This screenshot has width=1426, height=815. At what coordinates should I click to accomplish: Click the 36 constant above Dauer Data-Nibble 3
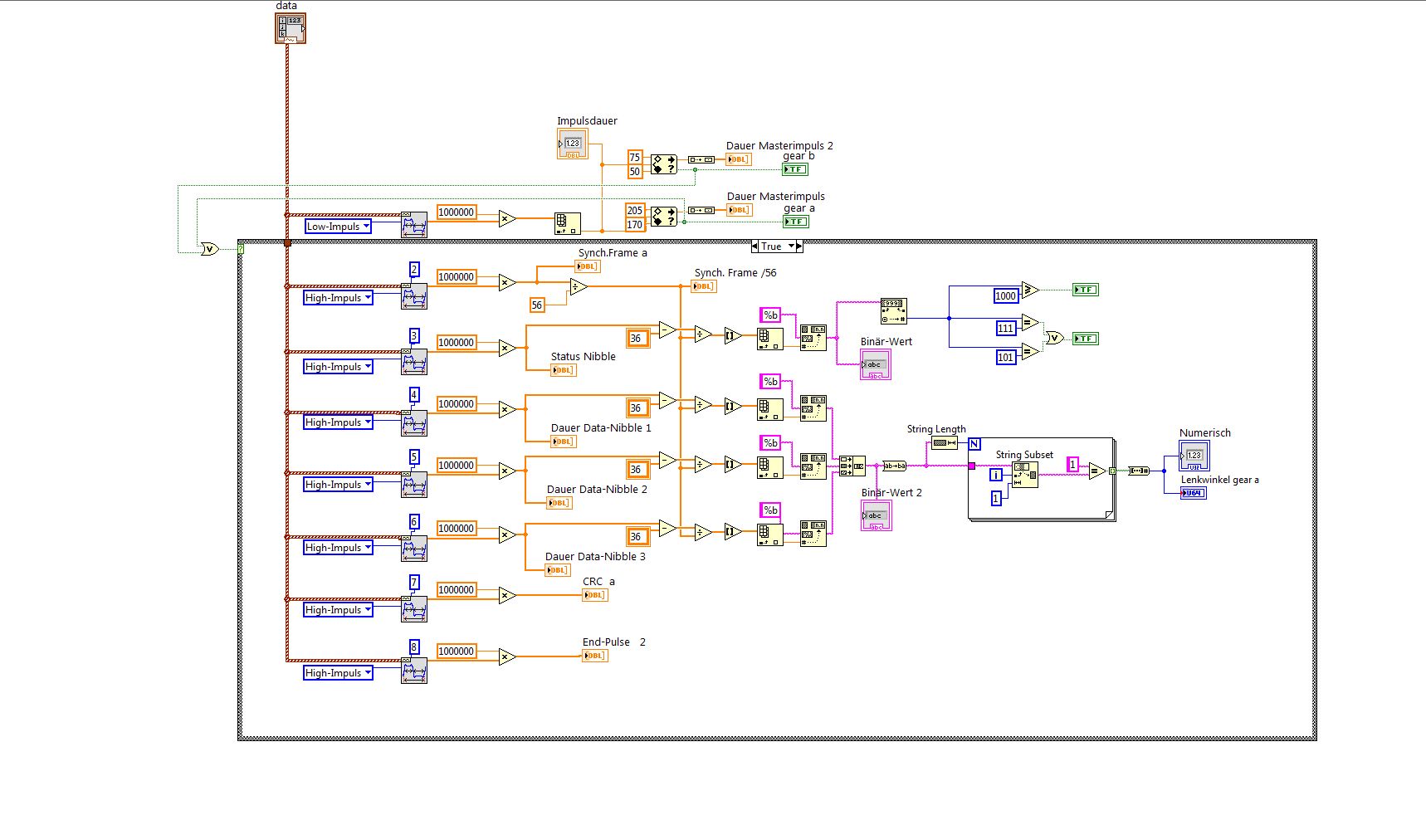click(637, 536)
